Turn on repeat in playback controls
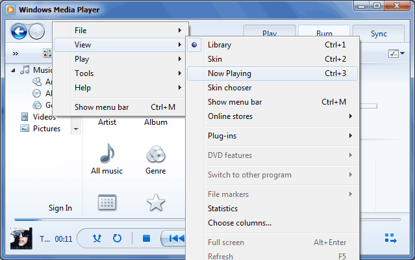 pyautogui.click(x=117, y=239)
